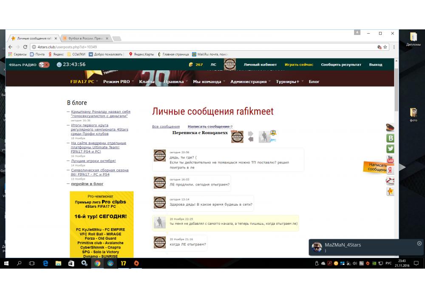Open the green VK share icon

point(390,138)
